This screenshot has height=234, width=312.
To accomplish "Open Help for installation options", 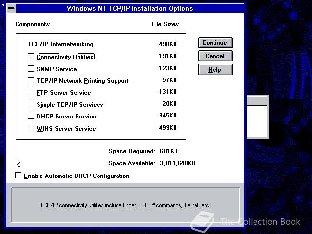I will (215, 70).
